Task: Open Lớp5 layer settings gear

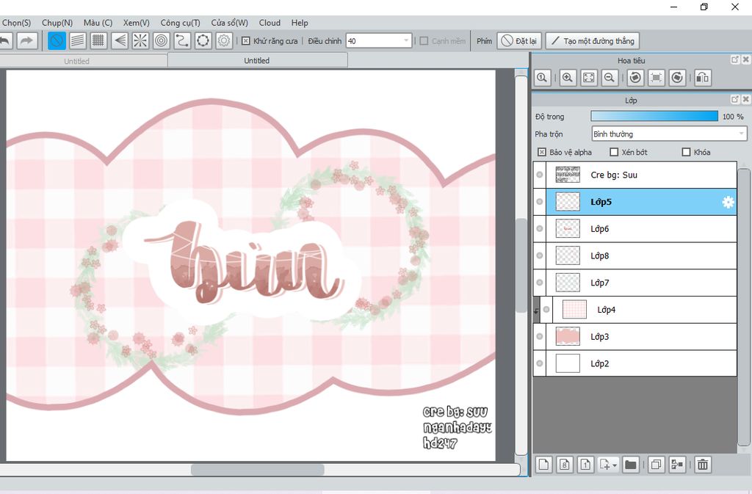Action: [x=728, y=202]
